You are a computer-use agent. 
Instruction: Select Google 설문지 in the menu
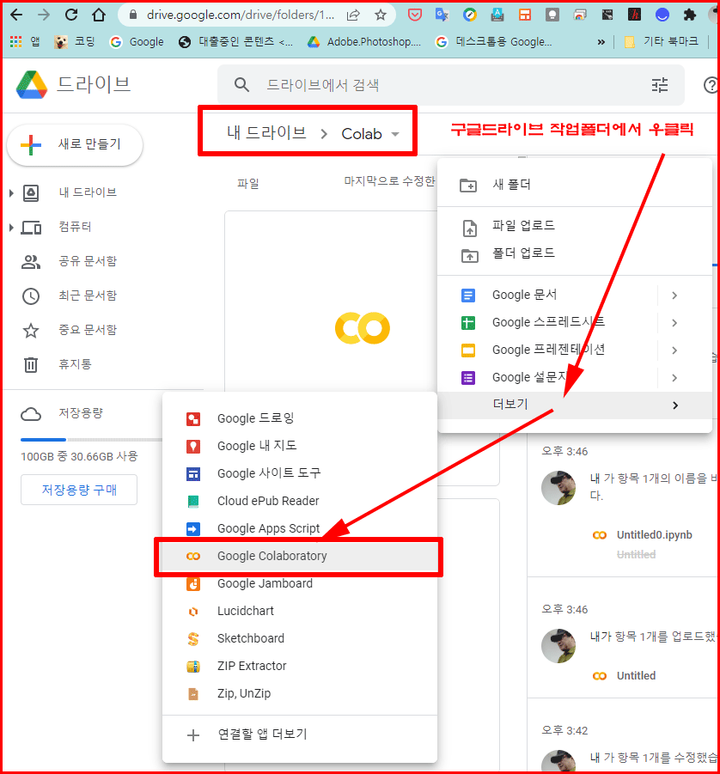click(547, 378)
